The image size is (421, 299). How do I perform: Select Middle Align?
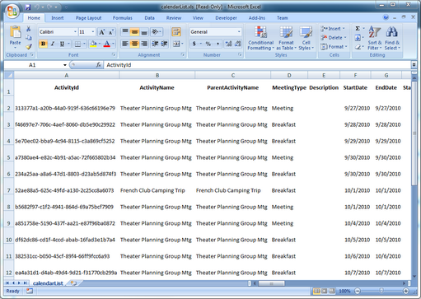(134, 32)
